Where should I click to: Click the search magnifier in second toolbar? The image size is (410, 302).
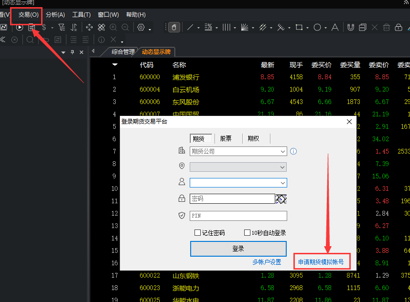tap(30, 40)
